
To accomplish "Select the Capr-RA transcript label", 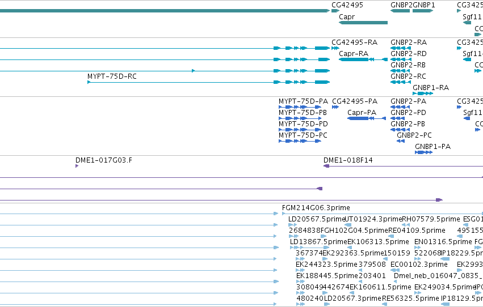I will pos(354,53).
